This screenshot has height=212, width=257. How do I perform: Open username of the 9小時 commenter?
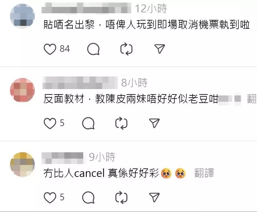[63, 158]
